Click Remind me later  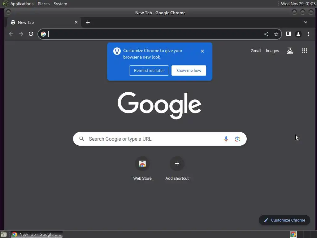(x=149, y=70)
